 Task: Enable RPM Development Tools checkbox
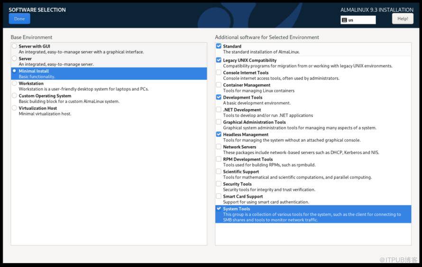coord(219,159)
